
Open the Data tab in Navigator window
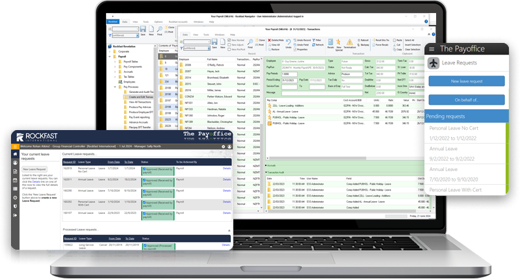[125, 22]
